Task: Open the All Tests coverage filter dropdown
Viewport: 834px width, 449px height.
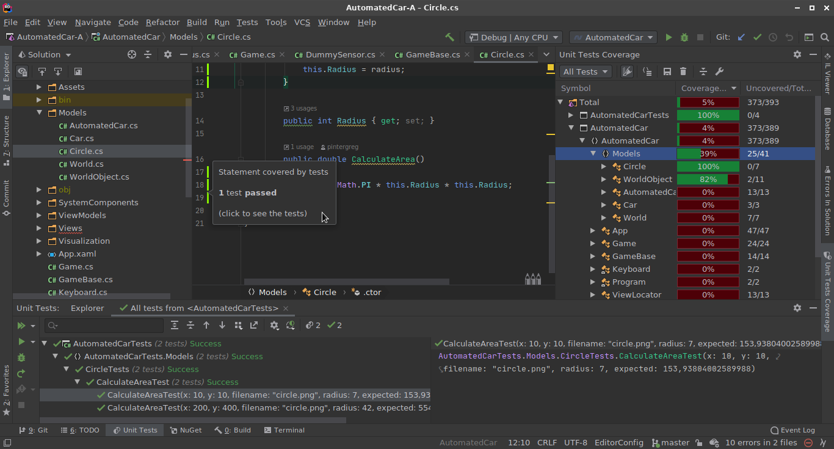Action: (x=585, y=71)
